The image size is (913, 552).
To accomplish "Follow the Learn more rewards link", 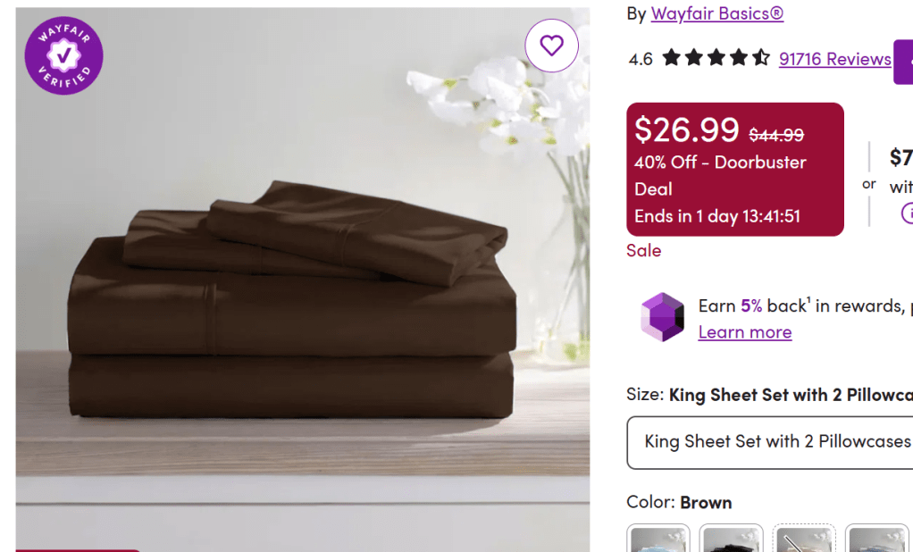I will [x=744, y=332].
